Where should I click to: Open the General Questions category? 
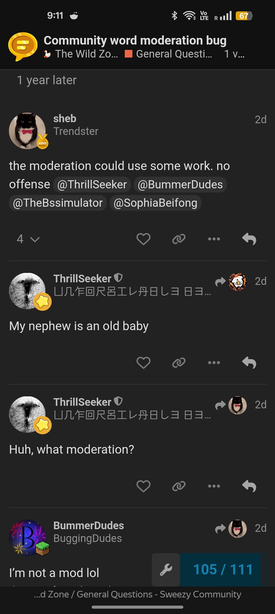pyautogui.click(x=169, y=54)
